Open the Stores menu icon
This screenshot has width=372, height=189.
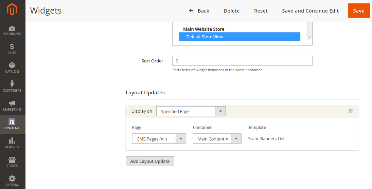[x=12, y=162]
